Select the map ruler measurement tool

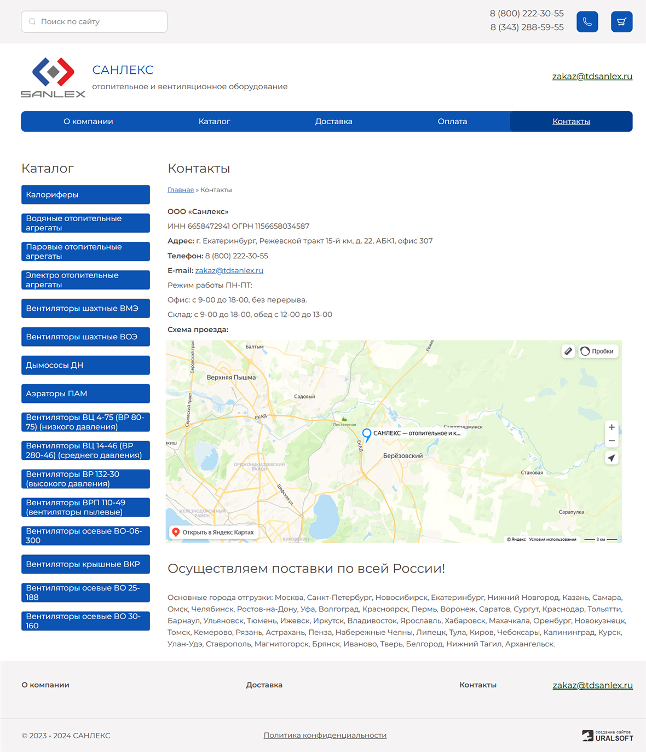pos(568,351)
